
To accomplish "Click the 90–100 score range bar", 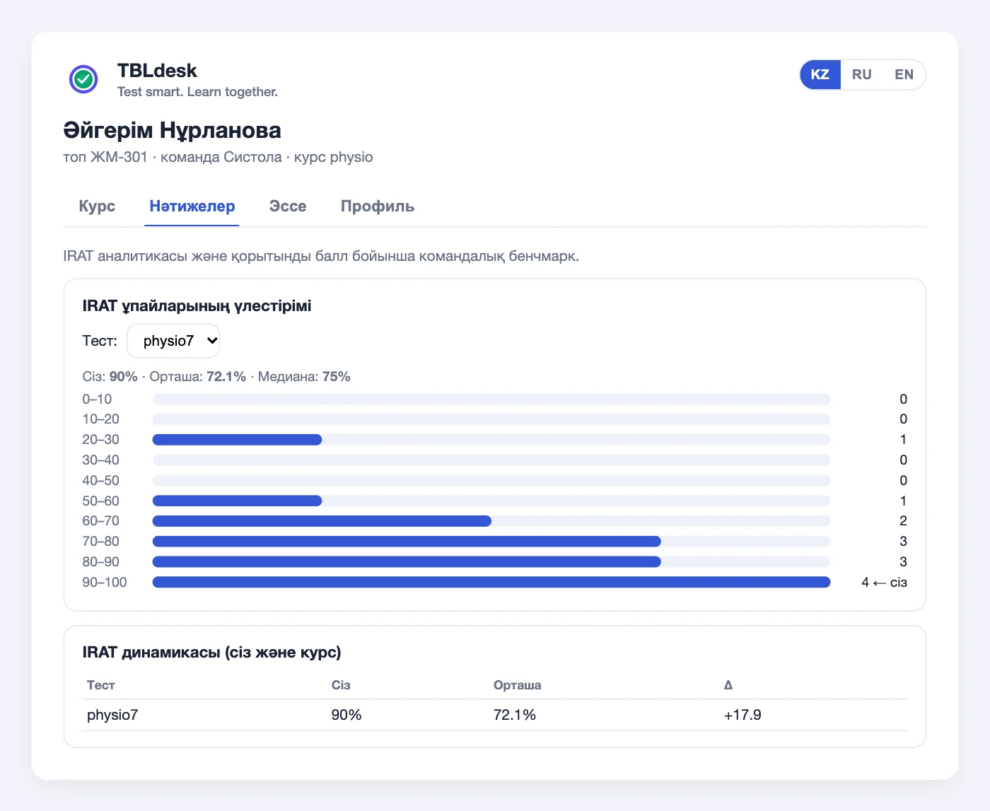I will click(x=491, y=583).
